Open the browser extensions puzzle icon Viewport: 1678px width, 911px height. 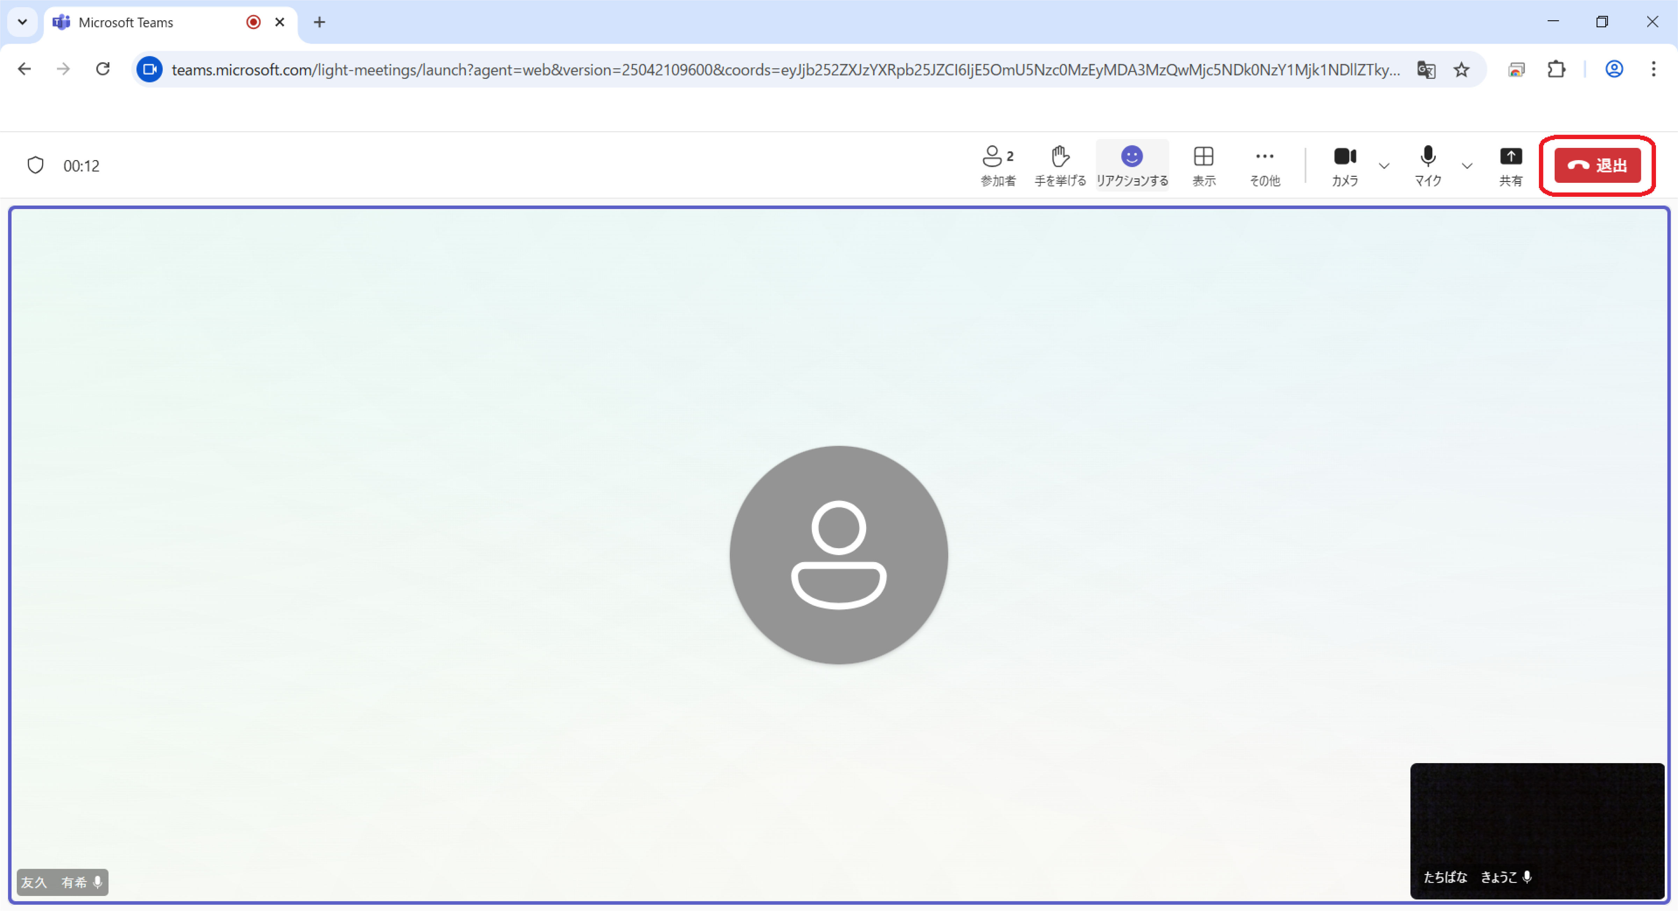[x=1556, y=69]
